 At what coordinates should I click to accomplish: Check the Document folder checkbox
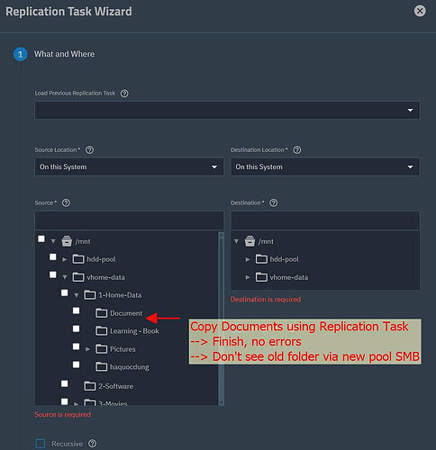pyautogui.click(x=77, y=310)
